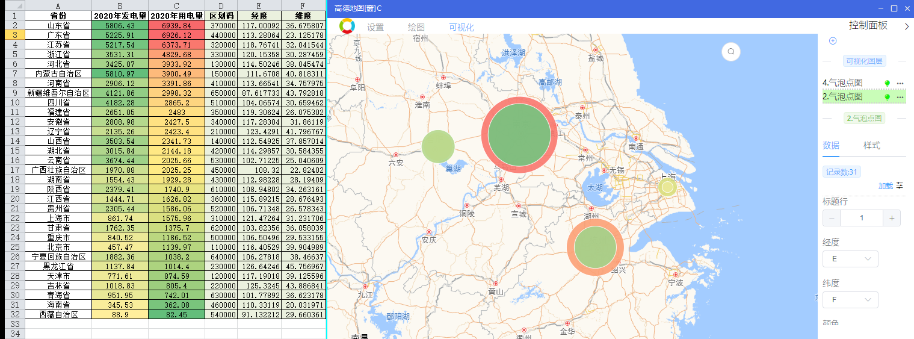Click the 蚌埠 city marker on map
The width and height of the screenshot is (914, 339).
pos(443,78)
